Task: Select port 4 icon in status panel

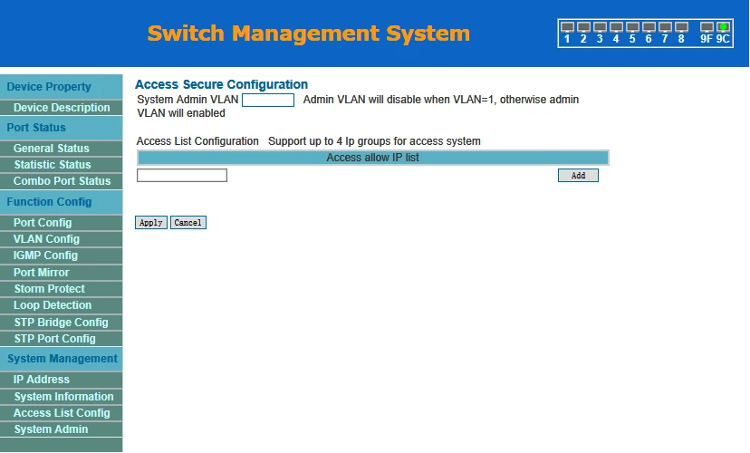Action: (616, 27)
